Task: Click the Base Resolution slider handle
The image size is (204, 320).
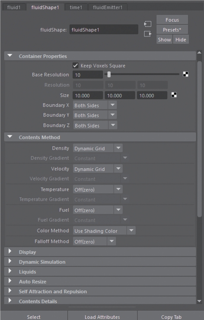Action: pyautogui.click(x=109, y=74)
